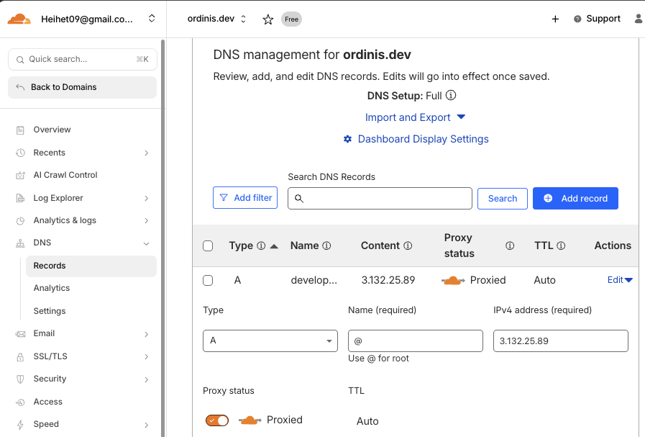Screen dimensions: 645x437
Task: Click the TTL column info icon
Action: tap(561, 245)
